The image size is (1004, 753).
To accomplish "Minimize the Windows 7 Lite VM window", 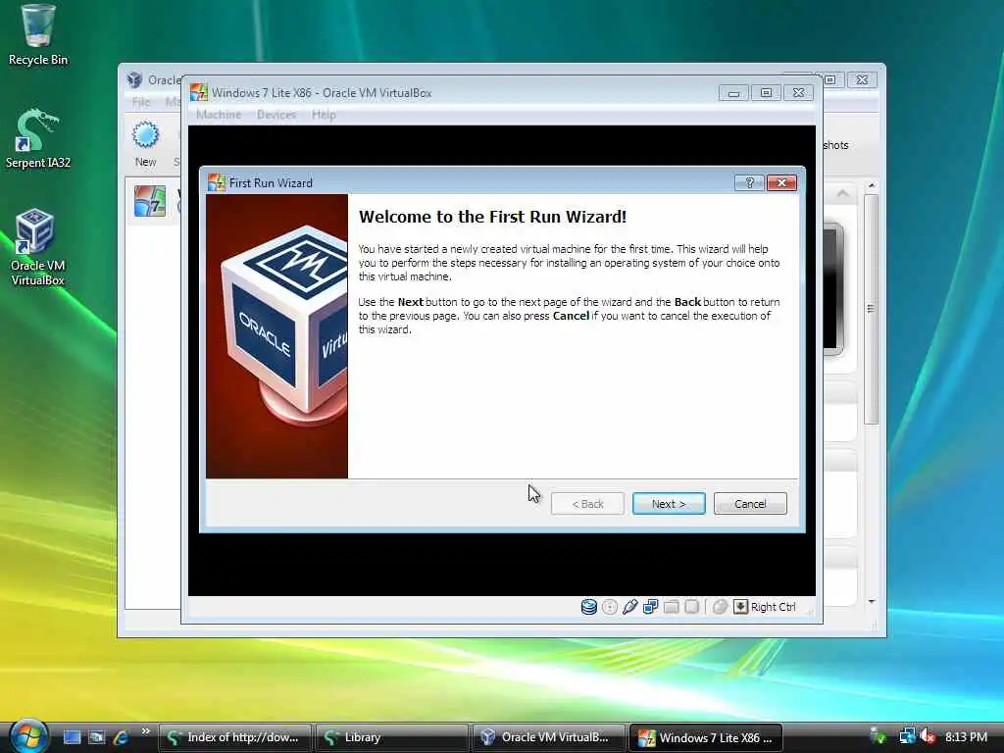I will pyautogui.click(x=733, y=93).
